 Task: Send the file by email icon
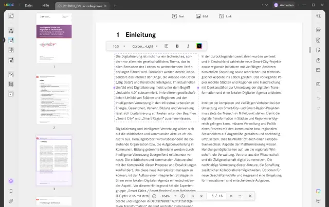tap(318, 70)
